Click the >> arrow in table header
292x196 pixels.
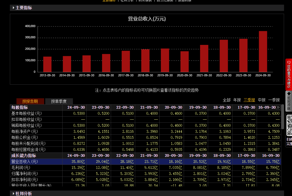click(278, 107)
